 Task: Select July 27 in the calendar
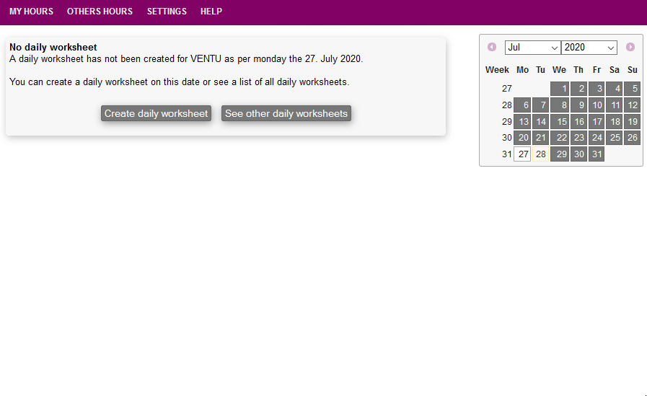coord(523,154)
